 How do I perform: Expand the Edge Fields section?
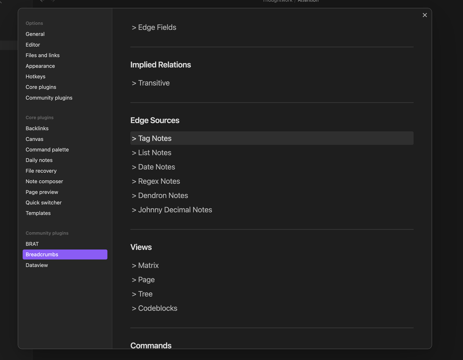pyautogui.click(x=154, y=27)
